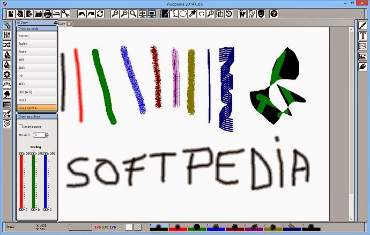The width and height of the screenshot is (370, 235).
Task: Click the green scaling slider
Action: [x=33, y=182]
